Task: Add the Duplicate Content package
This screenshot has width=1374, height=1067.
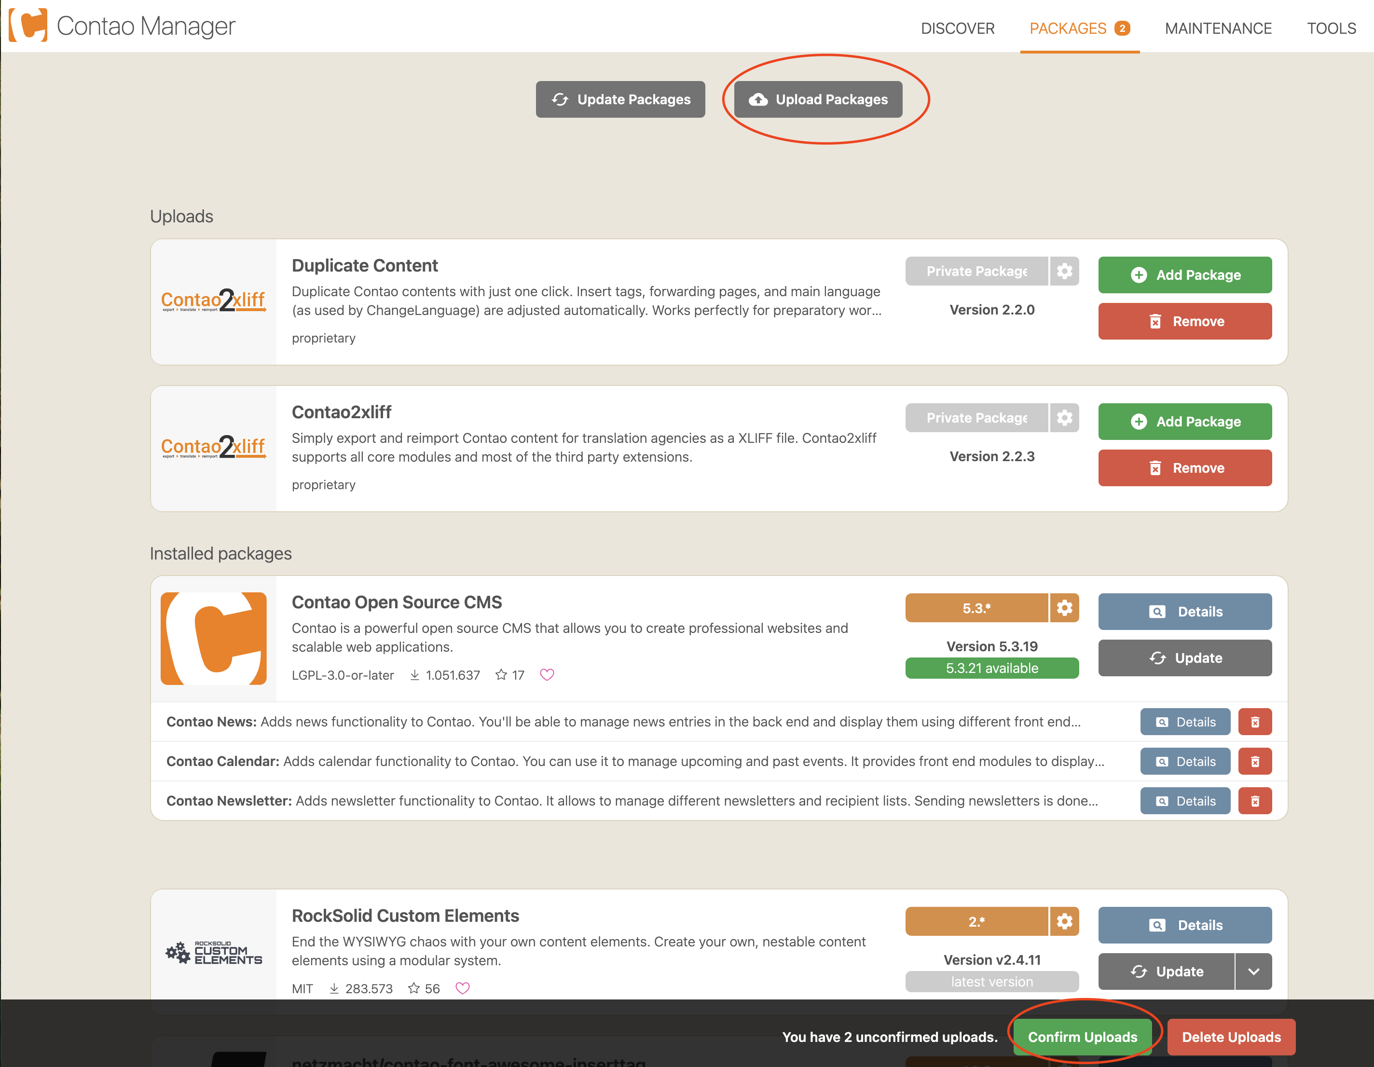Action: pyautogui.click(x=1184, y=275)
